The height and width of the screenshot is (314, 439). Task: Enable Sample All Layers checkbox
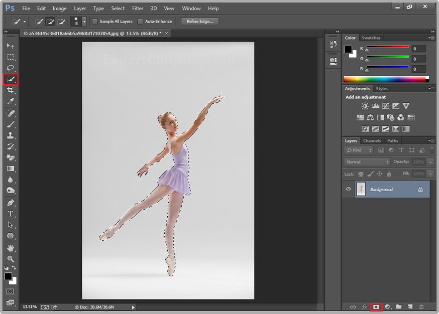pos(95,22)
